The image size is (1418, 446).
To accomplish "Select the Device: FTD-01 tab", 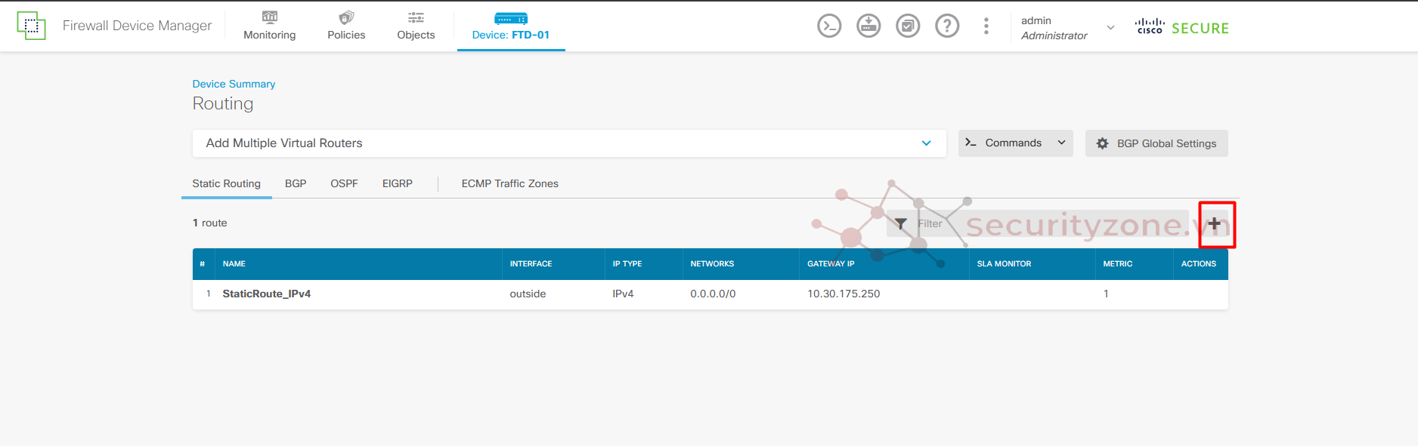I will [511, 26].
